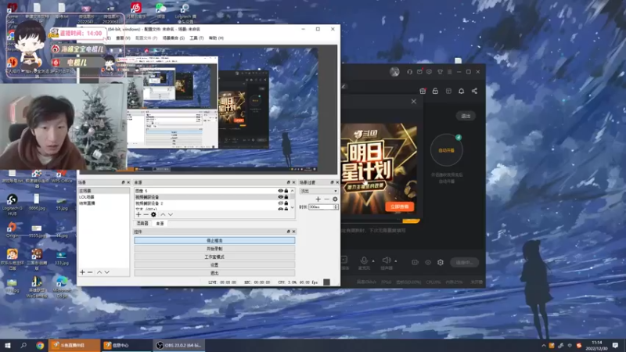Click the highlighted stop streaming button
The image size is (626, 352).
point(214,240)
